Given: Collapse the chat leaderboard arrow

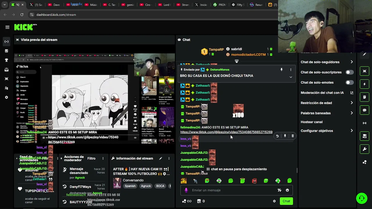Looking at the screenshot, I should pyautogui.click(x=237, y=61).
